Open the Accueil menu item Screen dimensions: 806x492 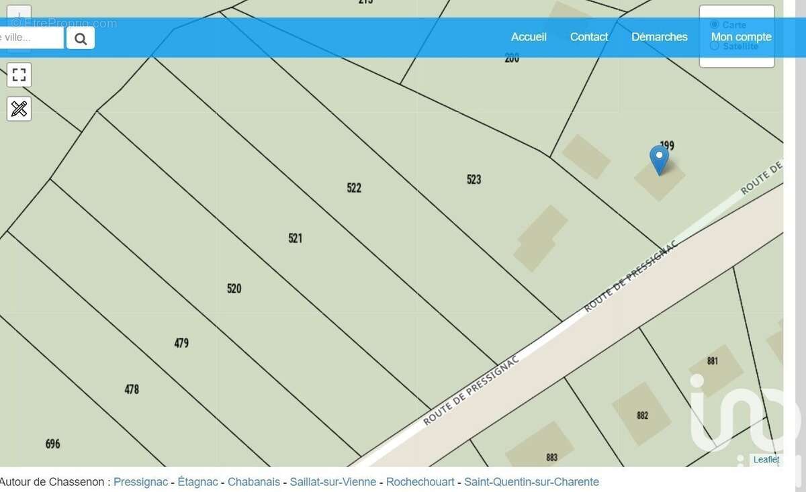(x=529, y=37)
